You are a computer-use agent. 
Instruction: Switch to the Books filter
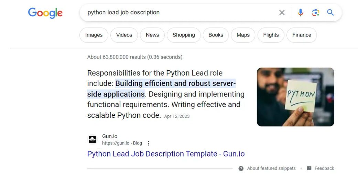click(x=216, y=35)
